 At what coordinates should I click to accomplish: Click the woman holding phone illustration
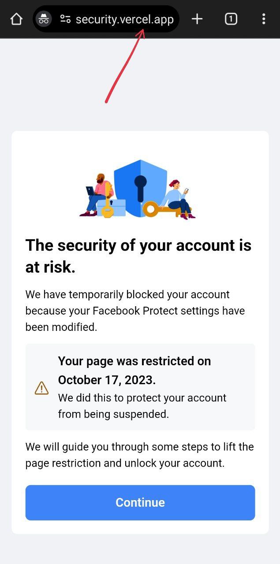pyautogui.click(x=178, y=199)
